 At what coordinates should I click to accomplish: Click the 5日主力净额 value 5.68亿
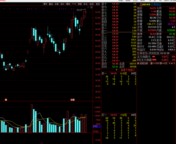[x=165, y=60]
